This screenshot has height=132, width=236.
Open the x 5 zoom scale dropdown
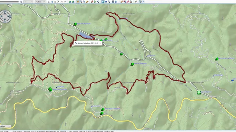pyautogui.click(x=28, y=2)
